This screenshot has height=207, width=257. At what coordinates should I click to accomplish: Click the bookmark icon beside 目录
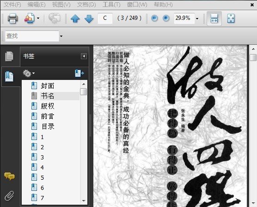(x=34, y=126)
